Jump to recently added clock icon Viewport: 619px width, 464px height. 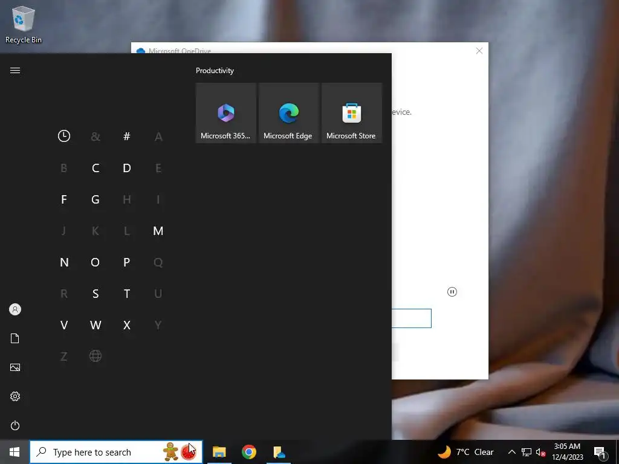[64, 136]
